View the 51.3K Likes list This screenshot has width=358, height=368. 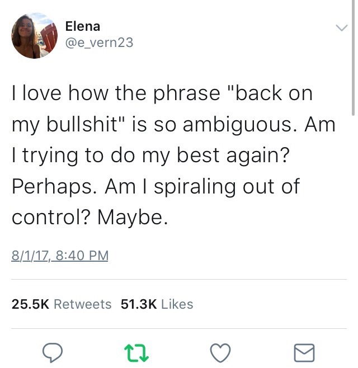[157, 304]
